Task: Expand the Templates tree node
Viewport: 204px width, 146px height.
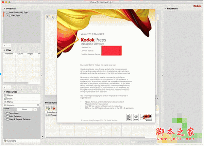Action: click(x=5, y=113)
